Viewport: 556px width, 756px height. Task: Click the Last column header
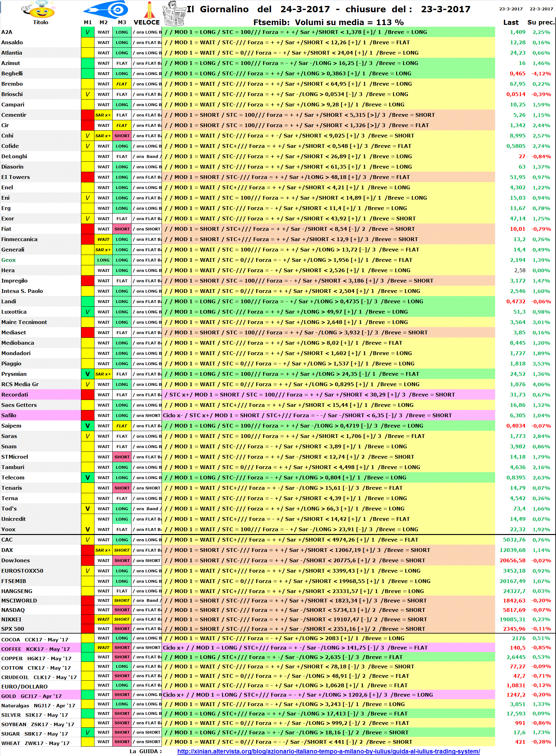point(511,22)
